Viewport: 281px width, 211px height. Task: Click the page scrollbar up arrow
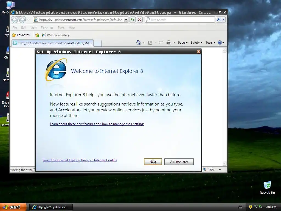(x=224, y=51)
